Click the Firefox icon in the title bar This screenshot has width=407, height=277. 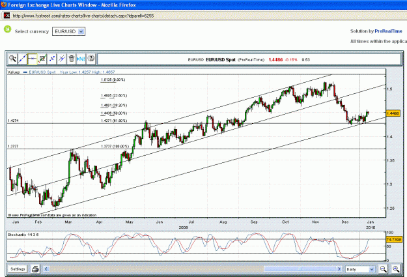tap(3, 5)
